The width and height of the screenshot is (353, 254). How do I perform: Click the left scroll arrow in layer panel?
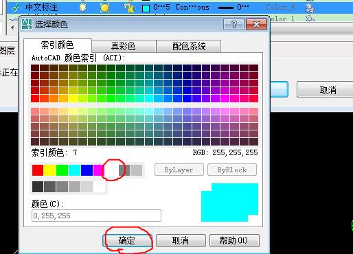pyautogui.click(x=12, y=28)
